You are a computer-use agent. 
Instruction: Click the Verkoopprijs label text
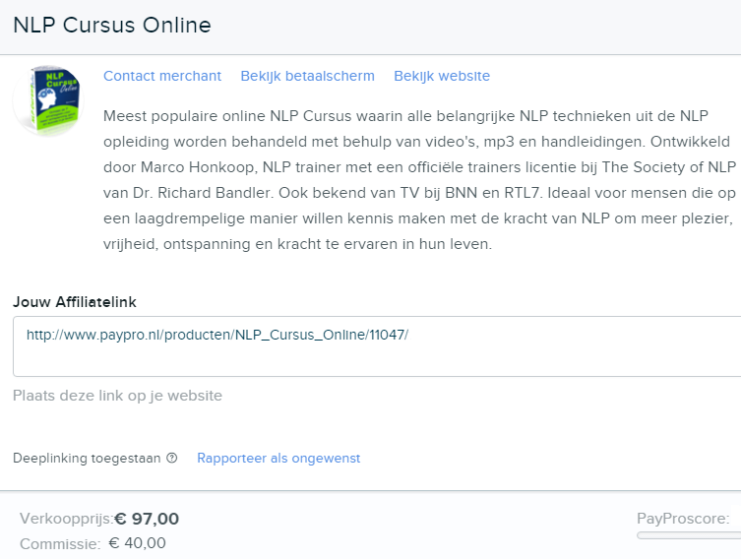[x=67, y=519]
